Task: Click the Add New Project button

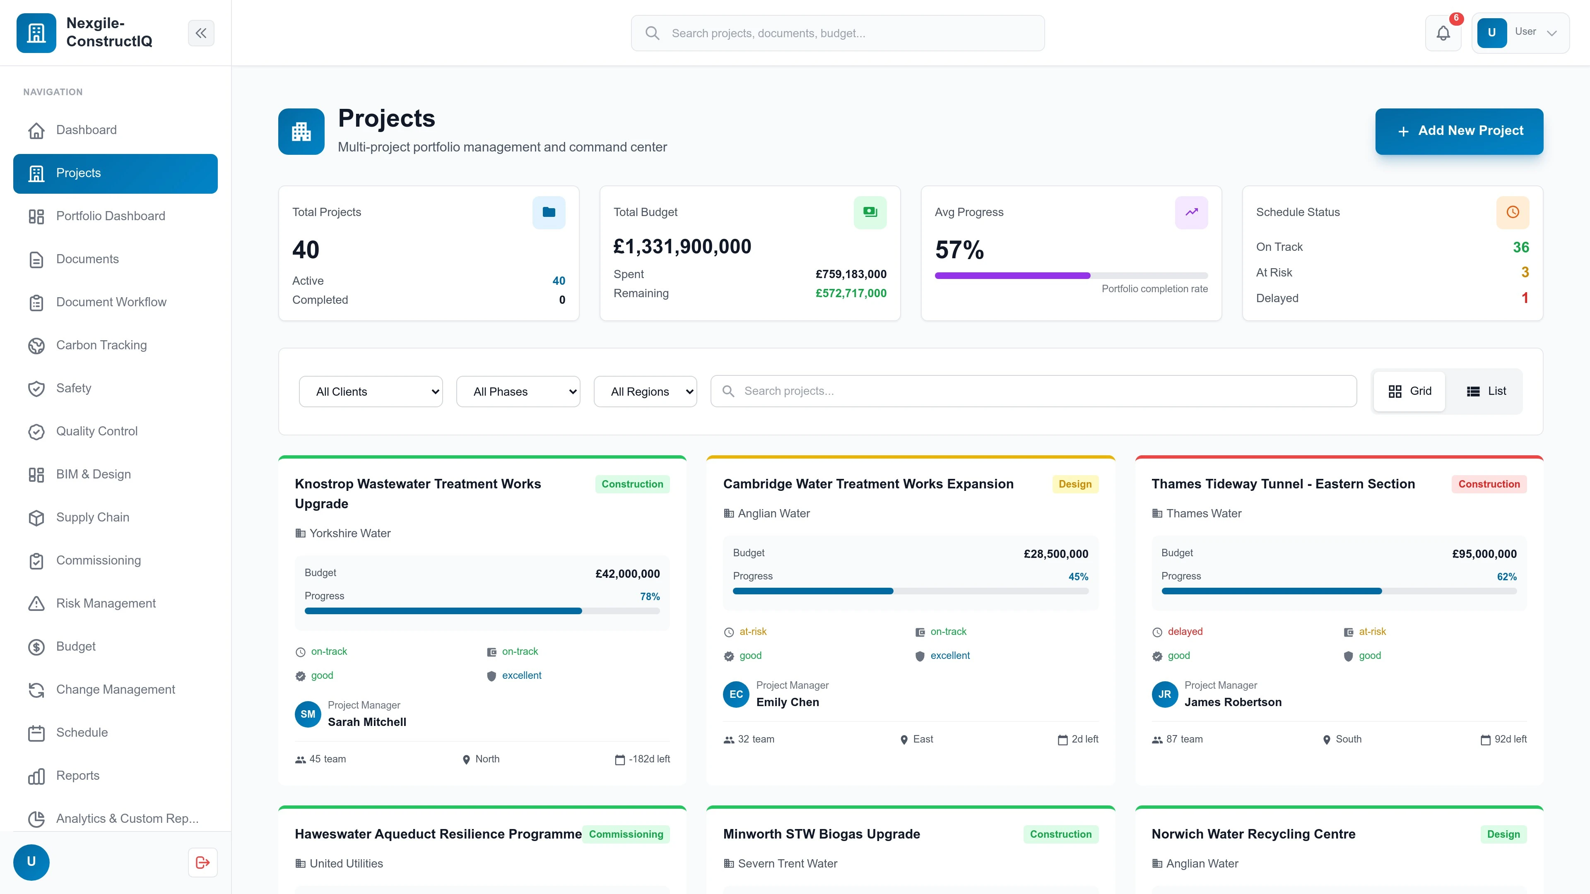Action: coord(1459,131)
